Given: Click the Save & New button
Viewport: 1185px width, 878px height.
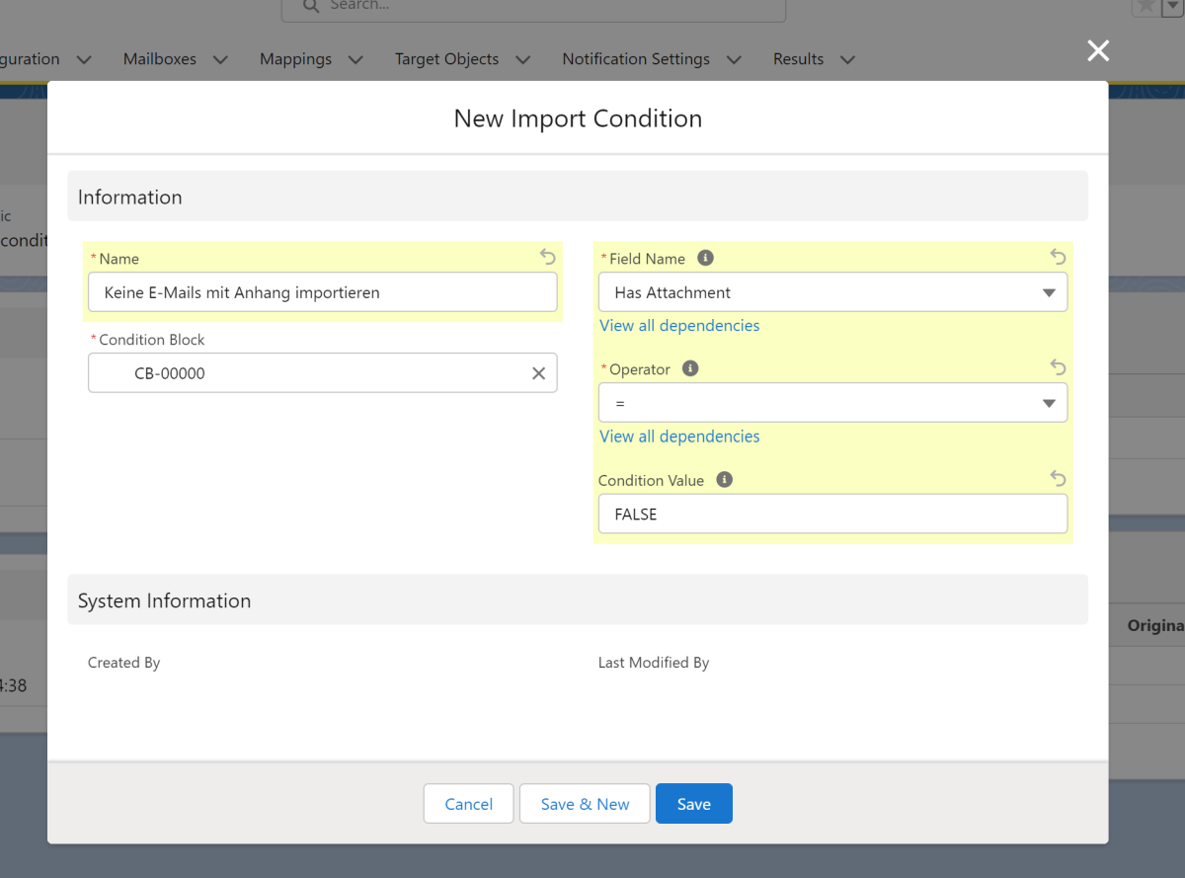Looking at the screenshot, I should click(585, 804).
